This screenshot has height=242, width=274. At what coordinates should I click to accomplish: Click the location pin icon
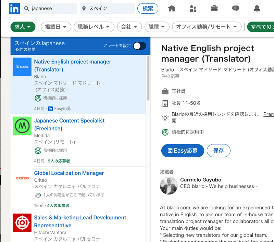pos(84,9)
